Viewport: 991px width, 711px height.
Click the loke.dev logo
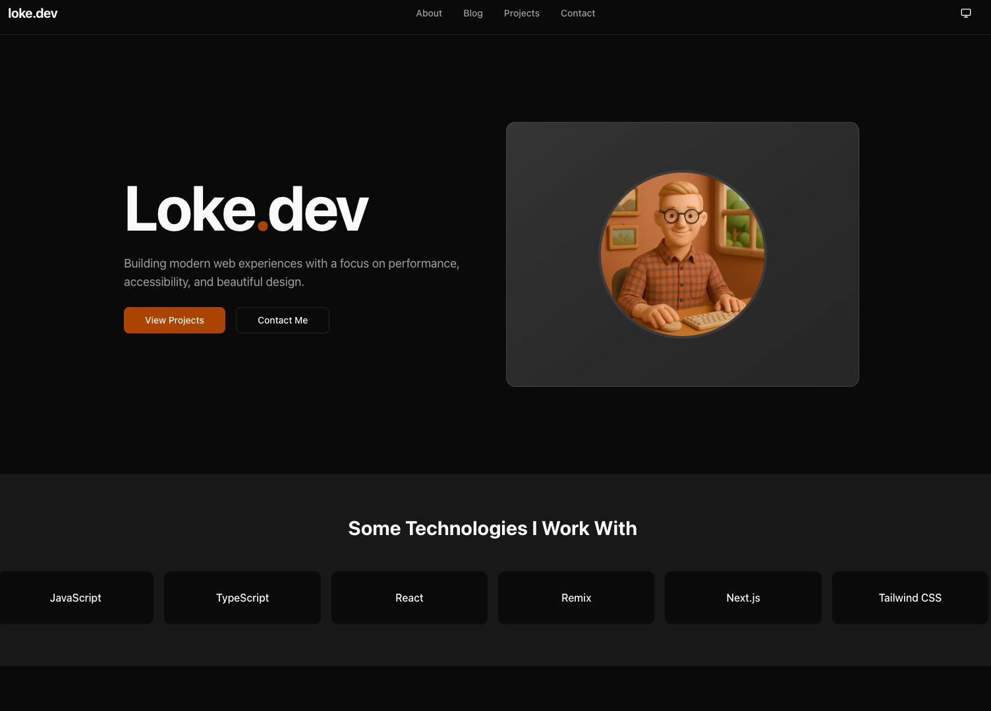pyautogui.click(x=33, y=13)
